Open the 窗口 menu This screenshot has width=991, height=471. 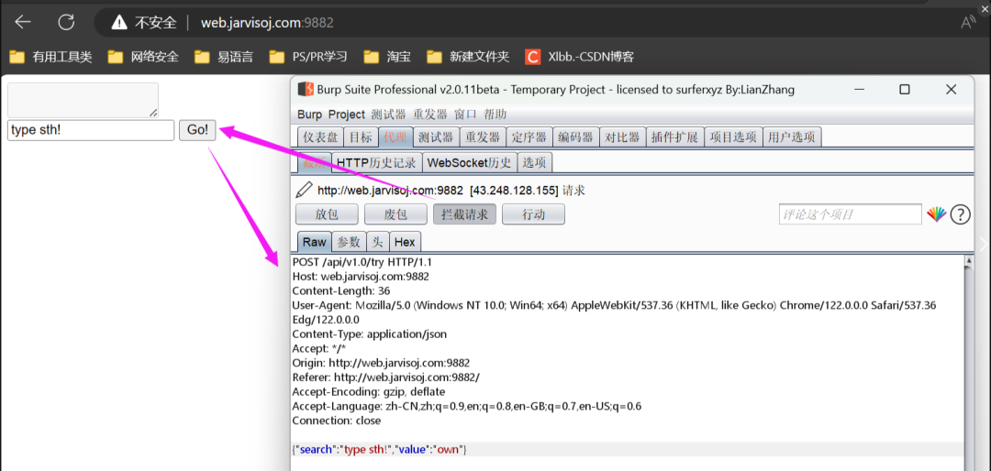(x=465, y=115)
